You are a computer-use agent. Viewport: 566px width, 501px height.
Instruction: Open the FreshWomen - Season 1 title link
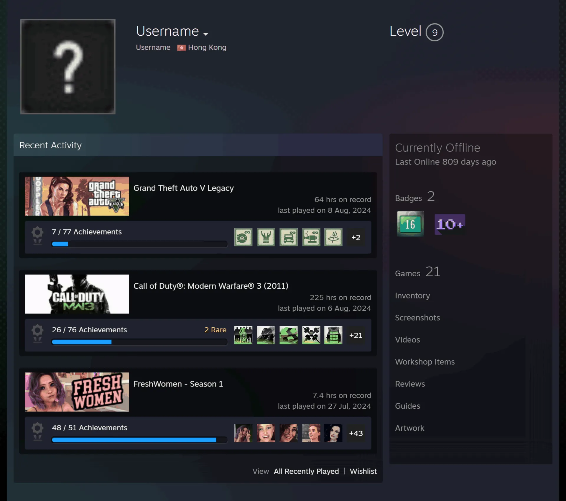click(178, 384)
